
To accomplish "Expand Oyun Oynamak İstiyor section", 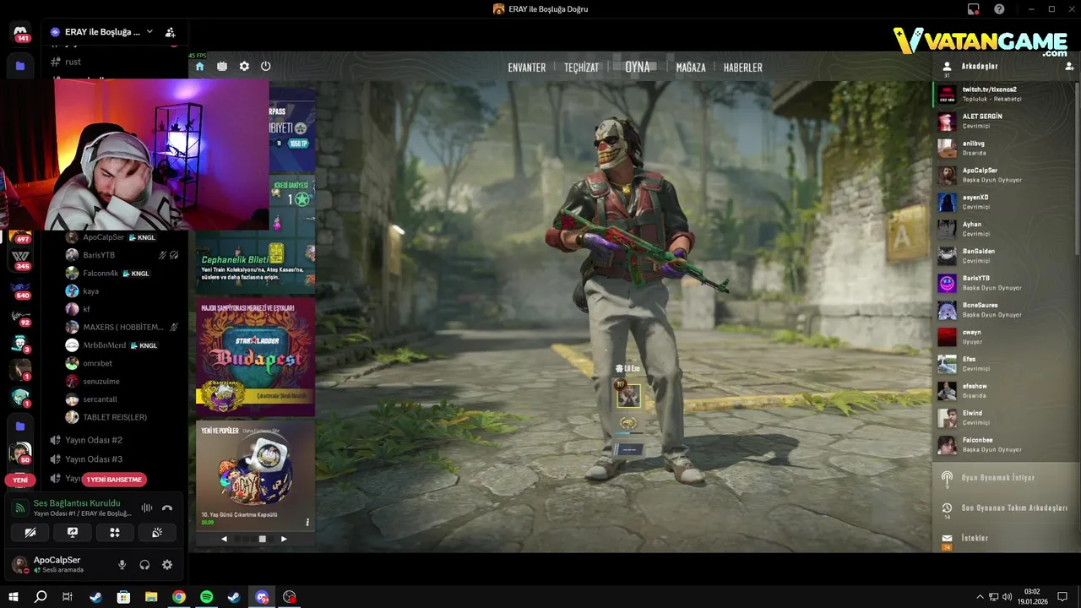I will click(1005, 478).
